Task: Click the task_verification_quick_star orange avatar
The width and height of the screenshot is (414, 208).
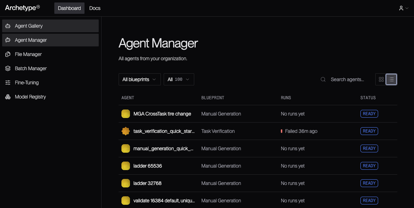Action: coord(126,131)
